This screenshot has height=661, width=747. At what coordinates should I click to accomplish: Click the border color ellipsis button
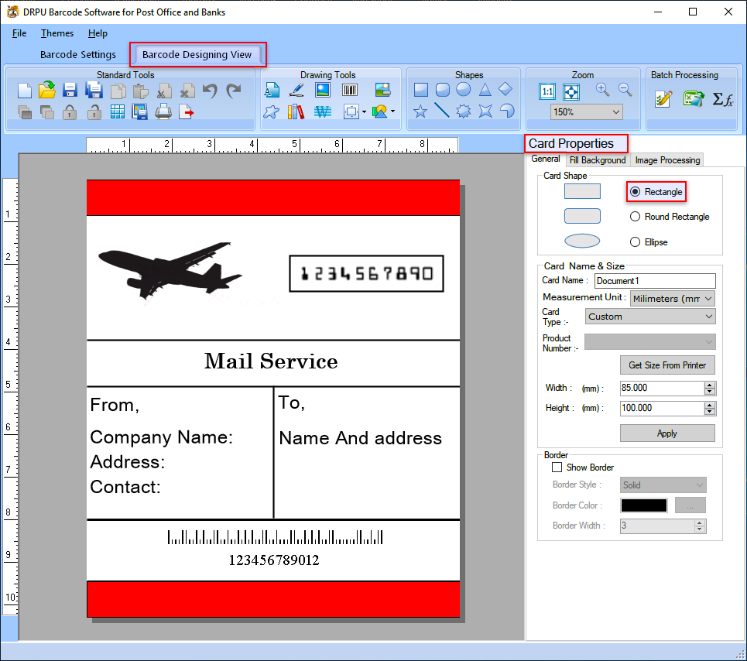[x=690, y=505]
